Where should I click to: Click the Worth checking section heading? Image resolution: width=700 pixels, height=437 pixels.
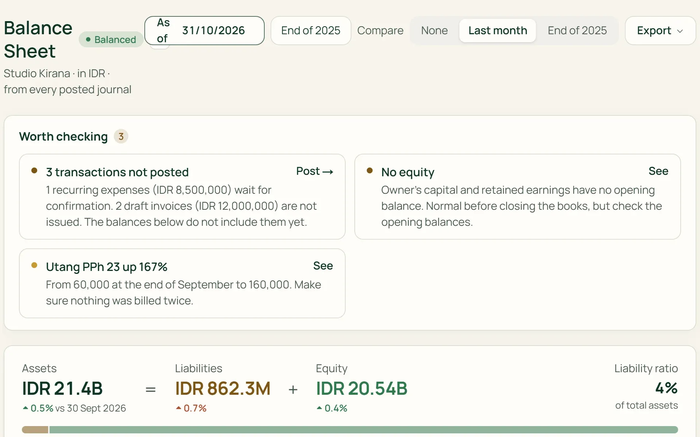pos(63,137)
